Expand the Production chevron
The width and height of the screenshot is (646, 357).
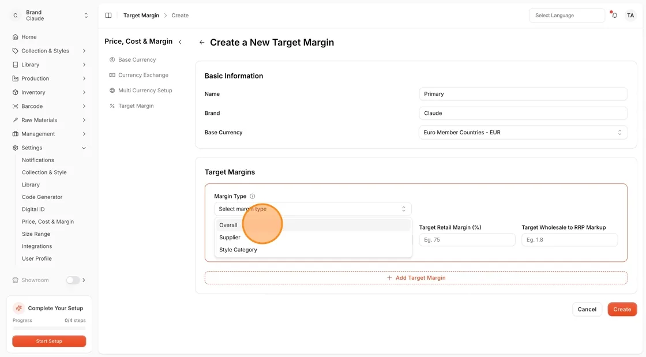pyautogui.click(x=84, y=78)
